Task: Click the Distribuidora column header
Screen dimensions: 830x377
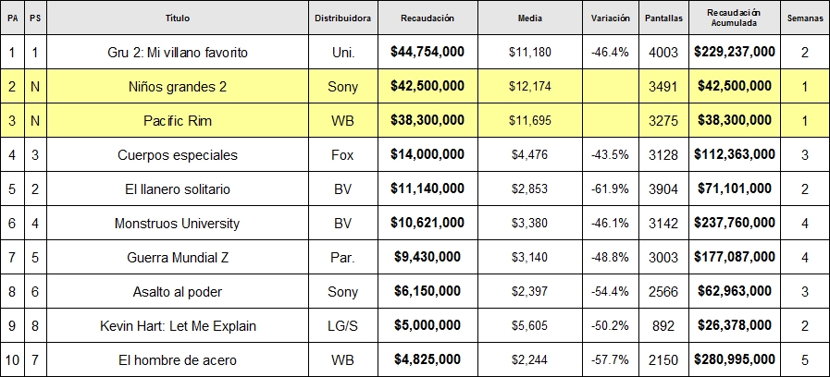Action: tap(342, 18)
